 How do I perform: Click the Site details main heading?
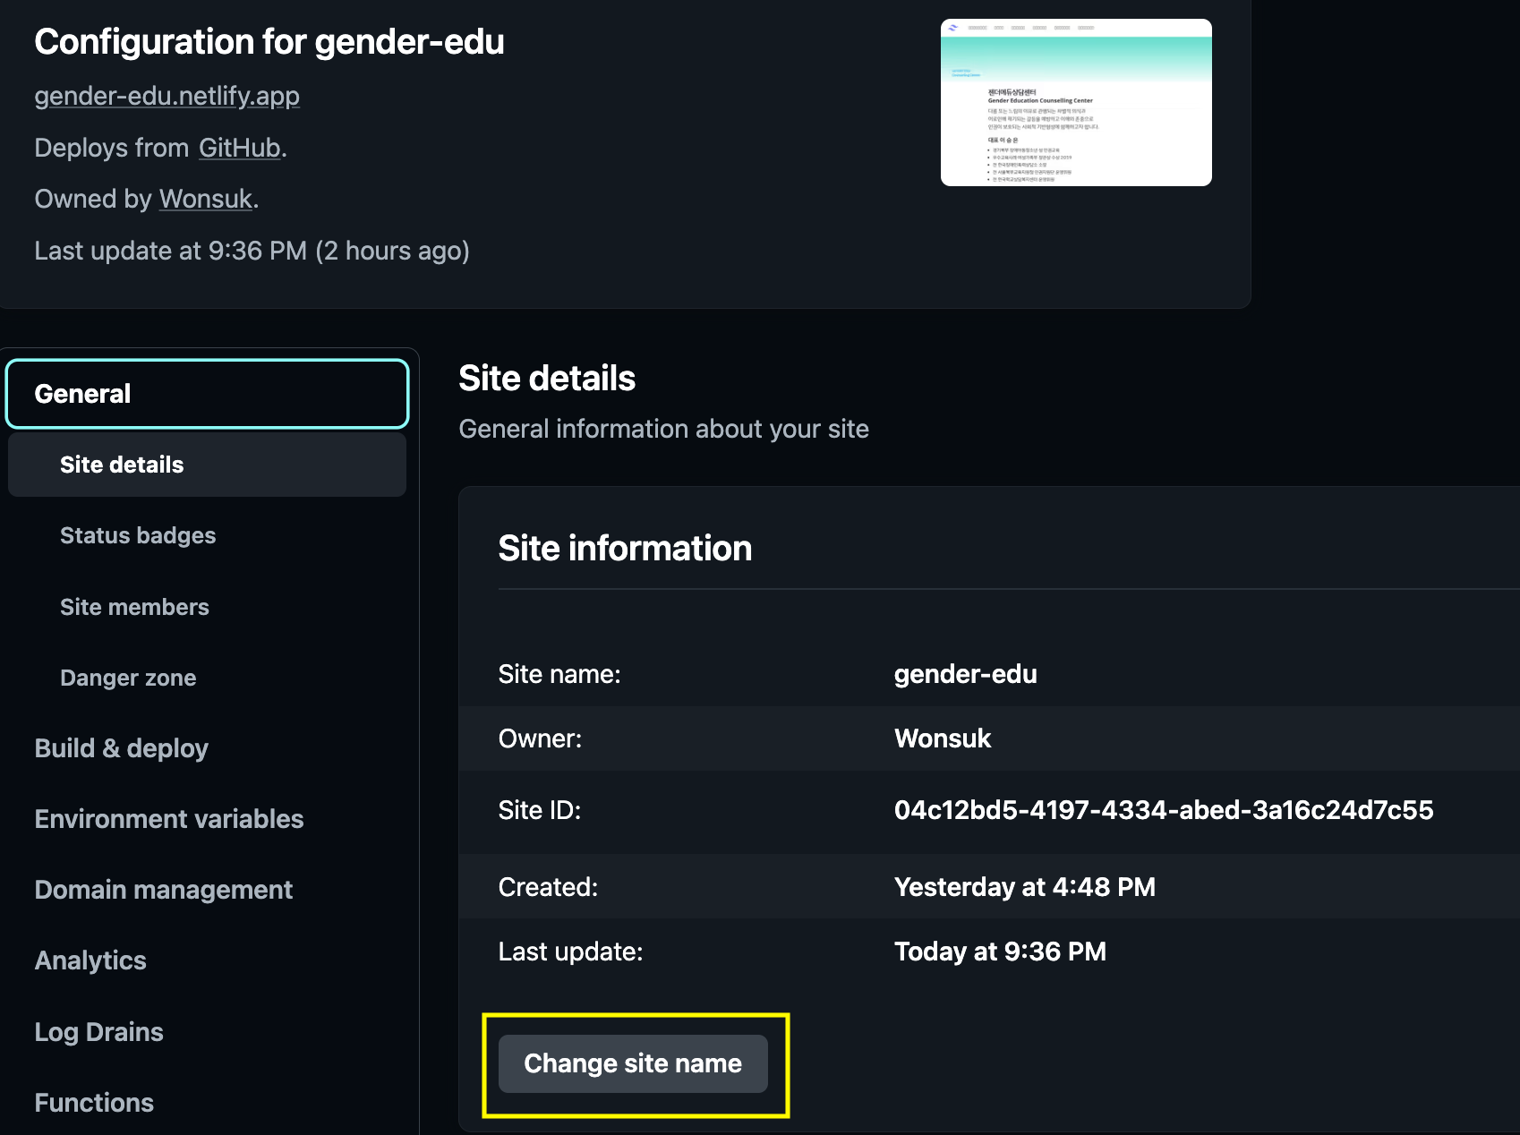click(547, 379)
